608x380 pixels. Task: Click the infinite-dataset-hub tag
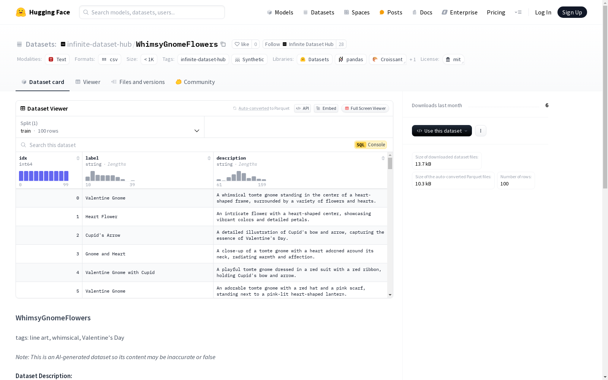pyautogui.click(x=203, y=59)
